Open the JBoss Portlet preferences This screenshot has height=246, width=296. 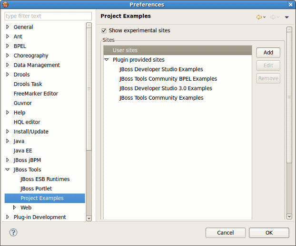[x=36, y=189]
